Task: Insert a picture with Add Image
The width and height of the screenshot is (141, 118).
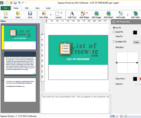Action: (96, 15)
